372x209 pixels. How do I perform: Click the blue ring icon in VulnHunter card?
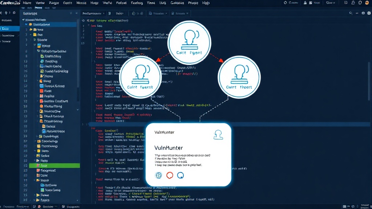pos(180,175)
